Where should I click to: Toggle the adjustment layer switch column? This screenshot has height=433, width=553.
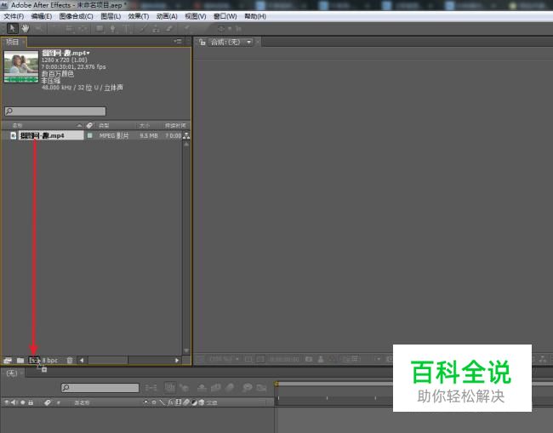(194, 402)
